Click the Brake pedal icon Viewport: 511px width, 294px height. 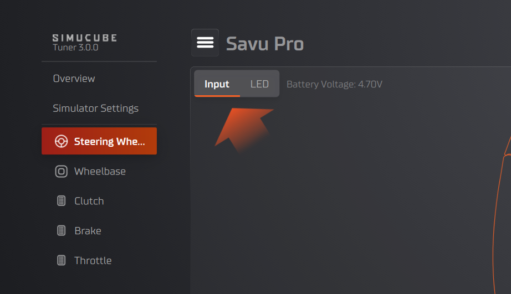point(61,231)
